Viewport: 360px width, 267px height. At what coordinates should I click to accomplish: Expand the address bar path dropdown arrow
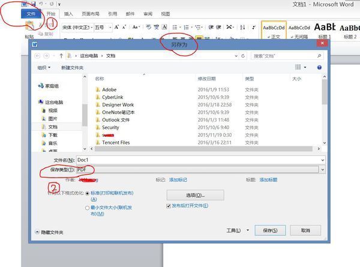click(x=236, y=56)
